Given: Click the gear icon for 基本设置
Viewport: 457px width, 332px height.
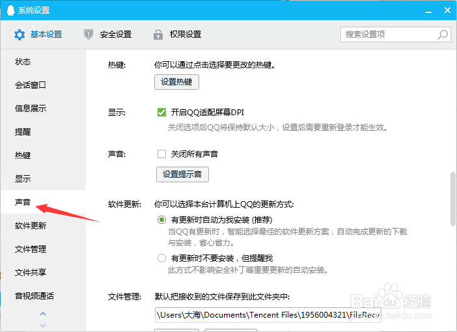Looking at the screenshot, I should pyautogui.click(x=20, y=35).
